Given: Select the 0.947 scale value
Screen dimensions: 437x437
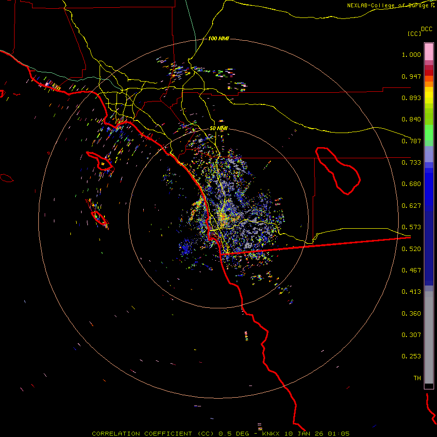Looking at the screenshot, I should pos(411,76).
